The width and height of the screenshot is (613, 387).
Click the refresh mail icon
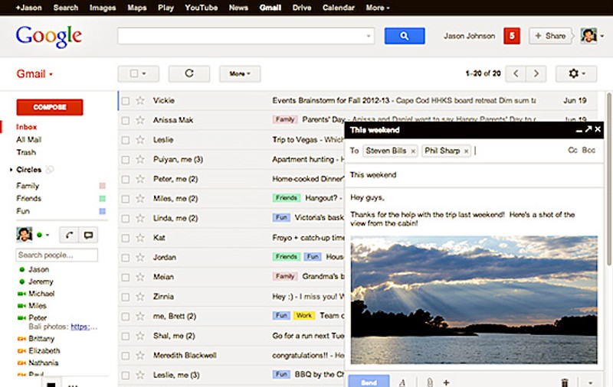tap(189, 73)
